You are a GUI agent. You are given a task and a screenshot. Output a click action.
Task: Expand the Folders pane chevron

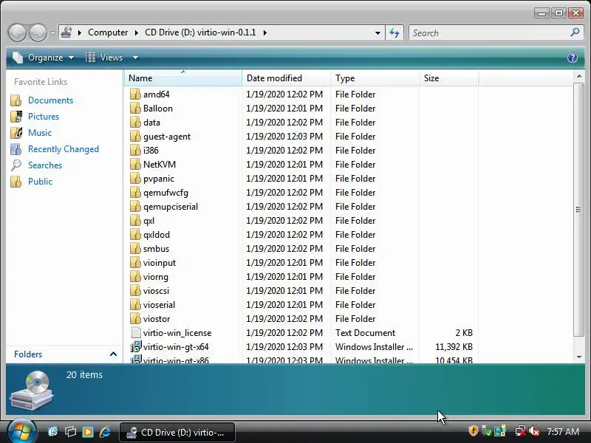tap(113, 354)
